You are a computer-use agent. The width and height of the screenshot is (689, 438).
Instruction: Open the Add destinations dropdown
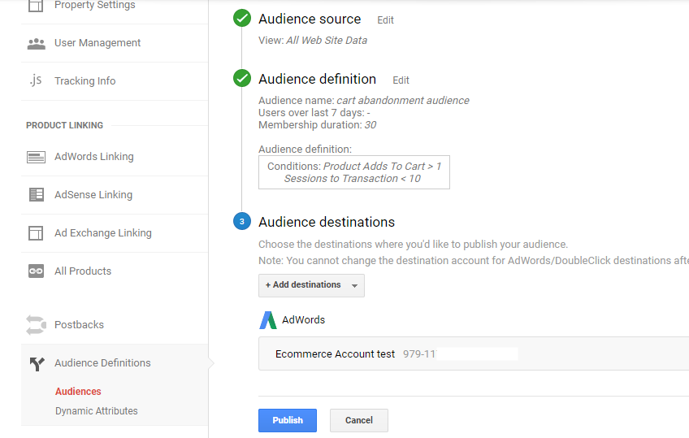(311, 285)
